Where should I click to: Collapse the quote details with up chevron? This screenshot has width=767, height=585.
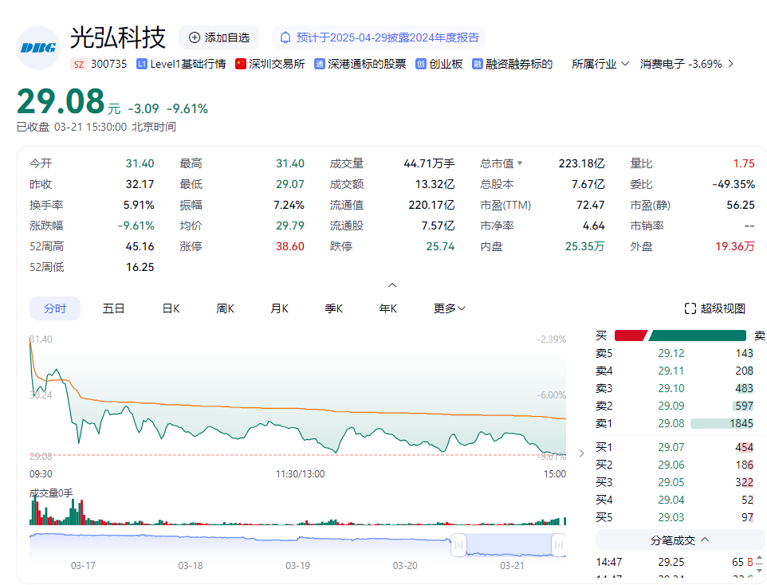tap(392, 285)
